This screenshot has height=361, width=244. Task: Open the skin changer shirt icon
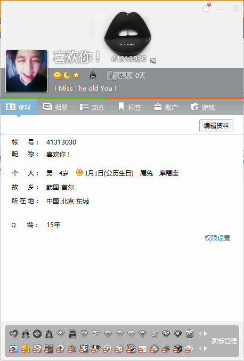pos(206,9)
